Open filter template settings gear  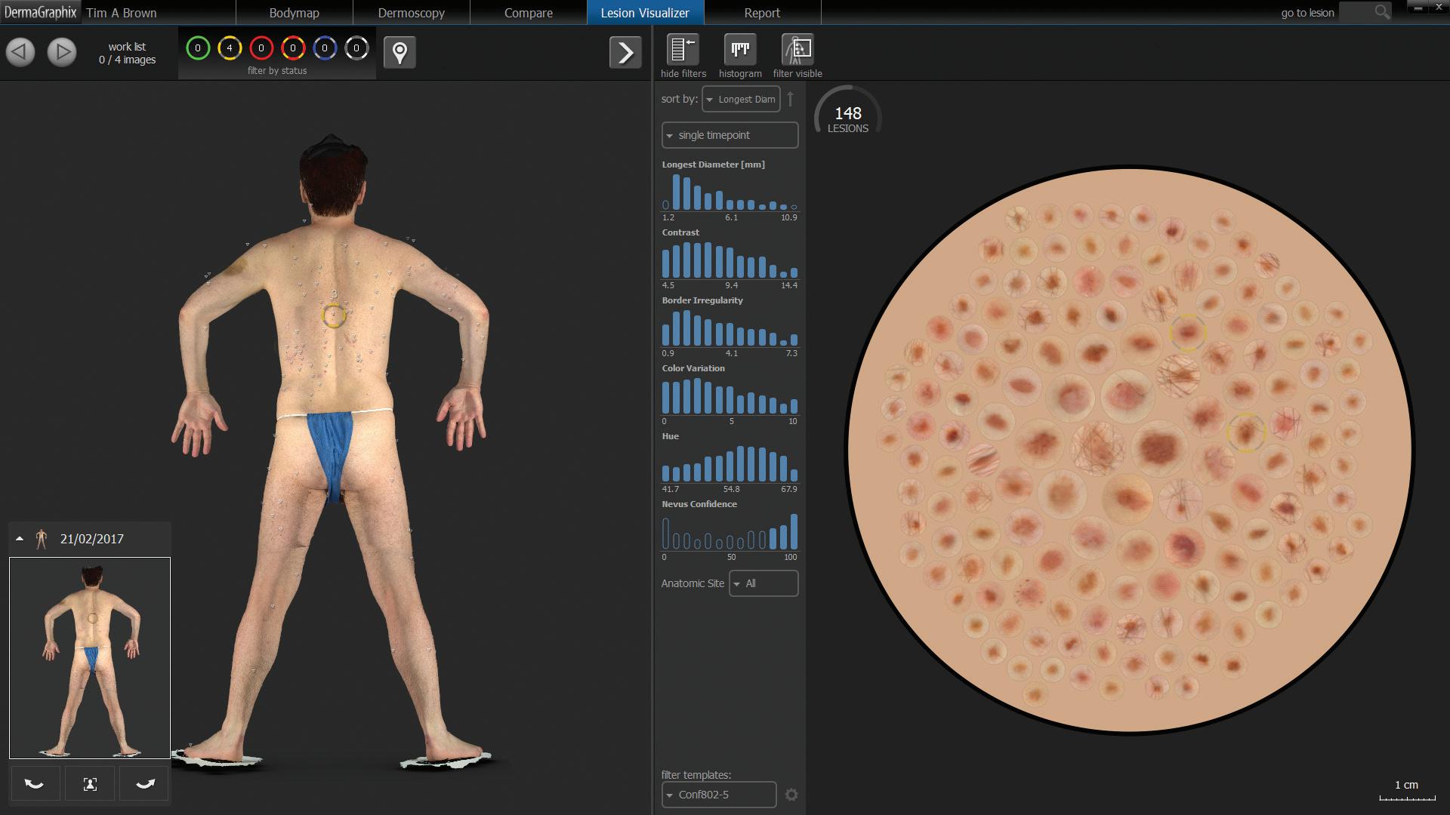click(x=791, y=795)
